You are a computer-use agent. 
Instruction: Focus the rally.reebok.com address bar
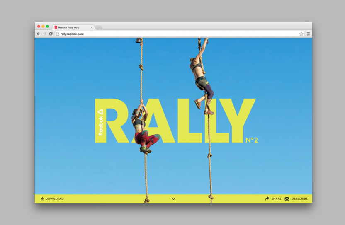pos(180,34)
